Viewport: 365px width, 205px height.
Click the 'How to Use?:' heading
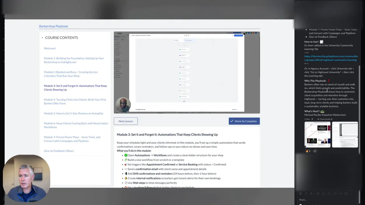click(x=311, y=42)
